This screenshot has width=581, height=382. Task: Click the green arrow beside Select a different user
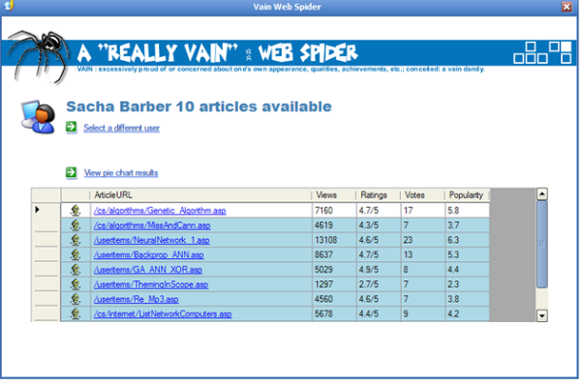click(x=71, y=128)
